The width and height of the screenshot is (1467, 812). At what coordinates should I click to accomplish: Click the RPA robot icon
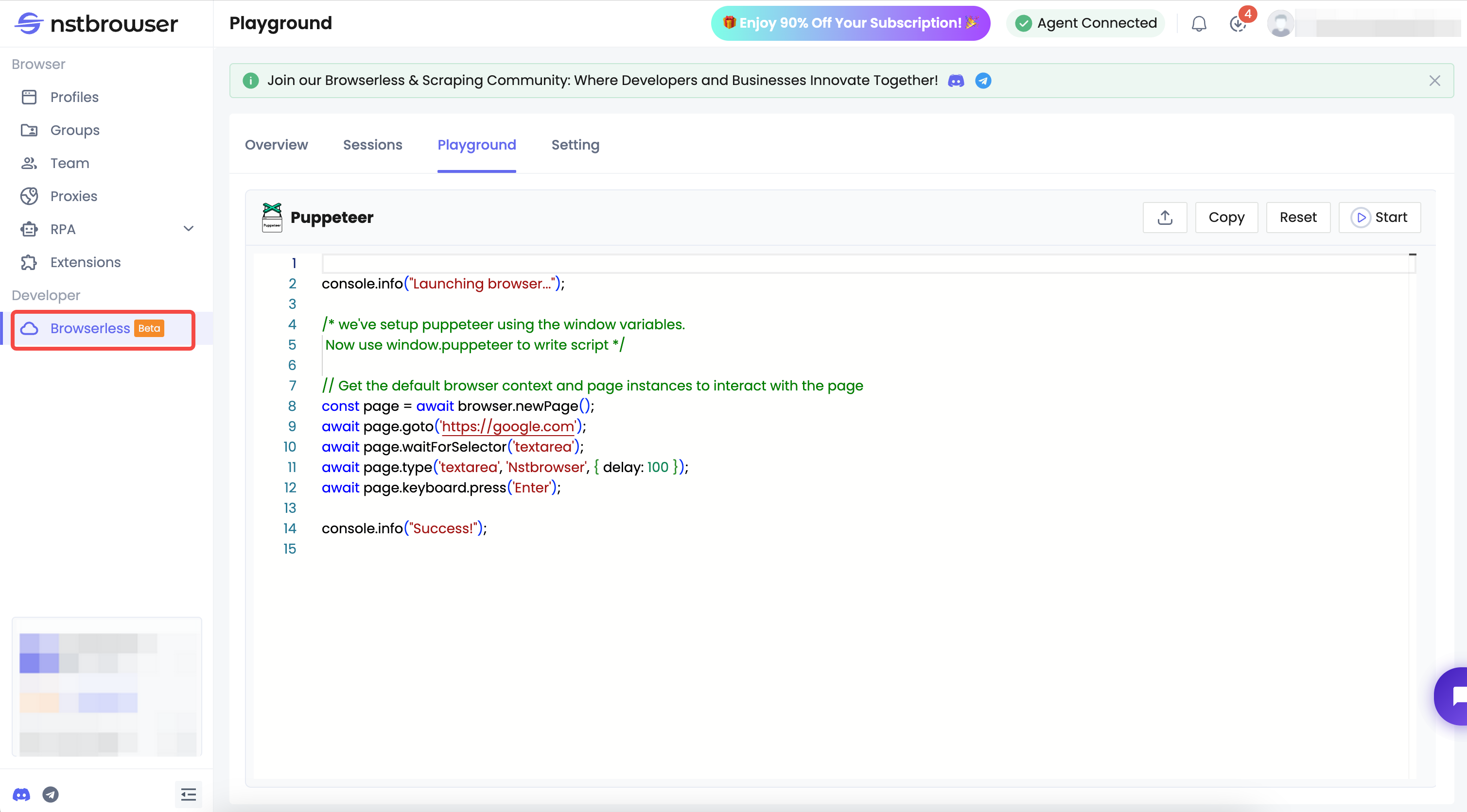29,229
